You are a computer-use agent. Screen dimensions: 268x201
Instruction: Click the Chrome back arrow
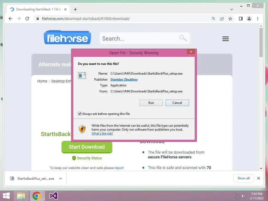pos(10,19)
